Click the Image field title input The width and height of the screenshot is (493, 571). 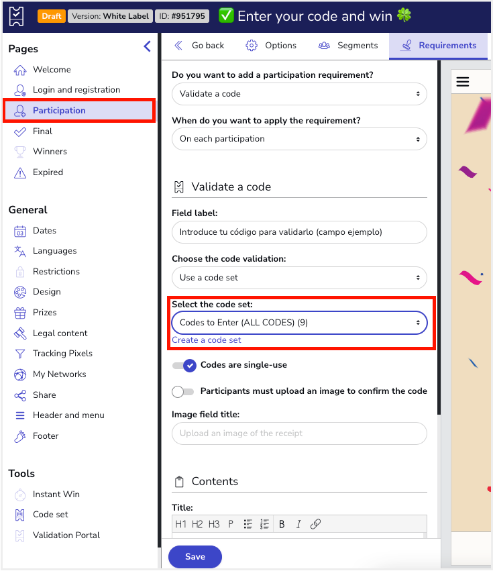299,433
